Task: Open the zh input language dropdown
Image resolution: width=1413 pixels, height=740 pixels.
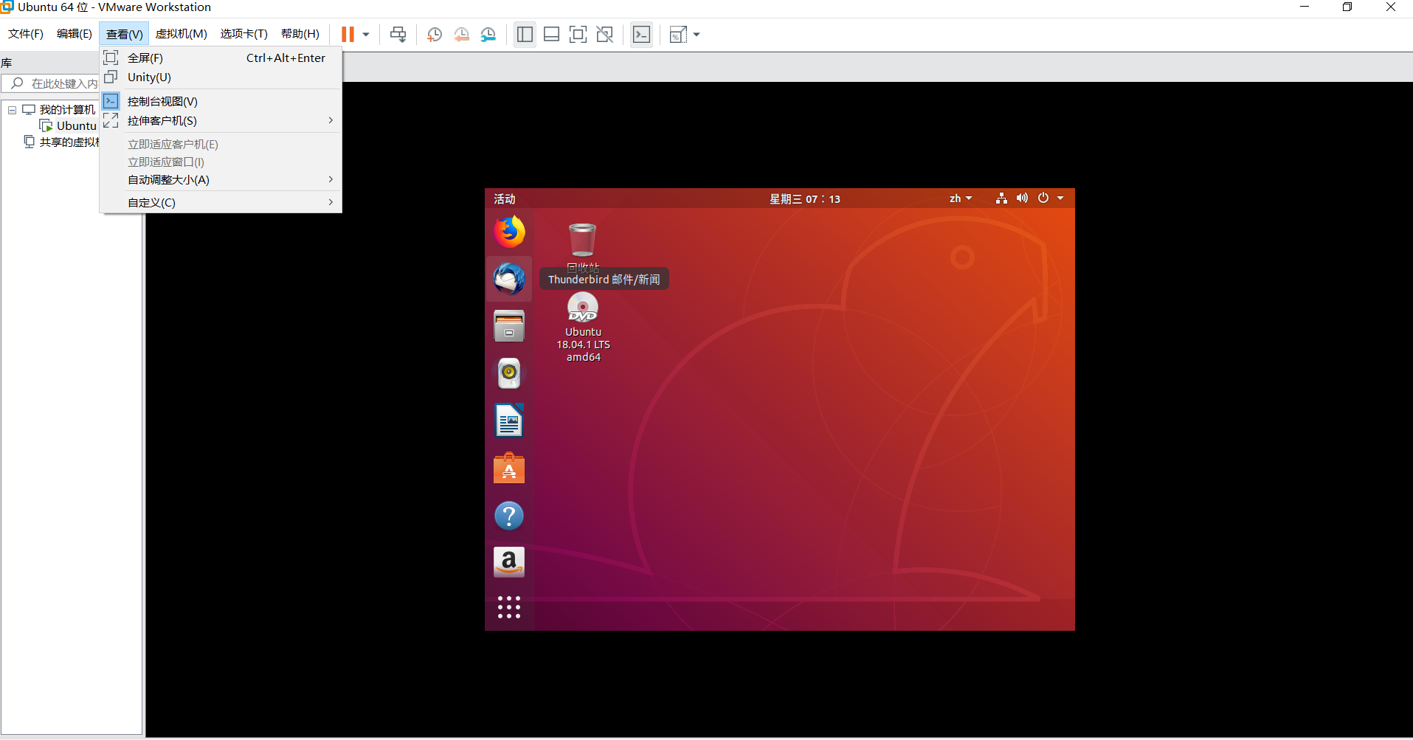Action: point(960,198)
